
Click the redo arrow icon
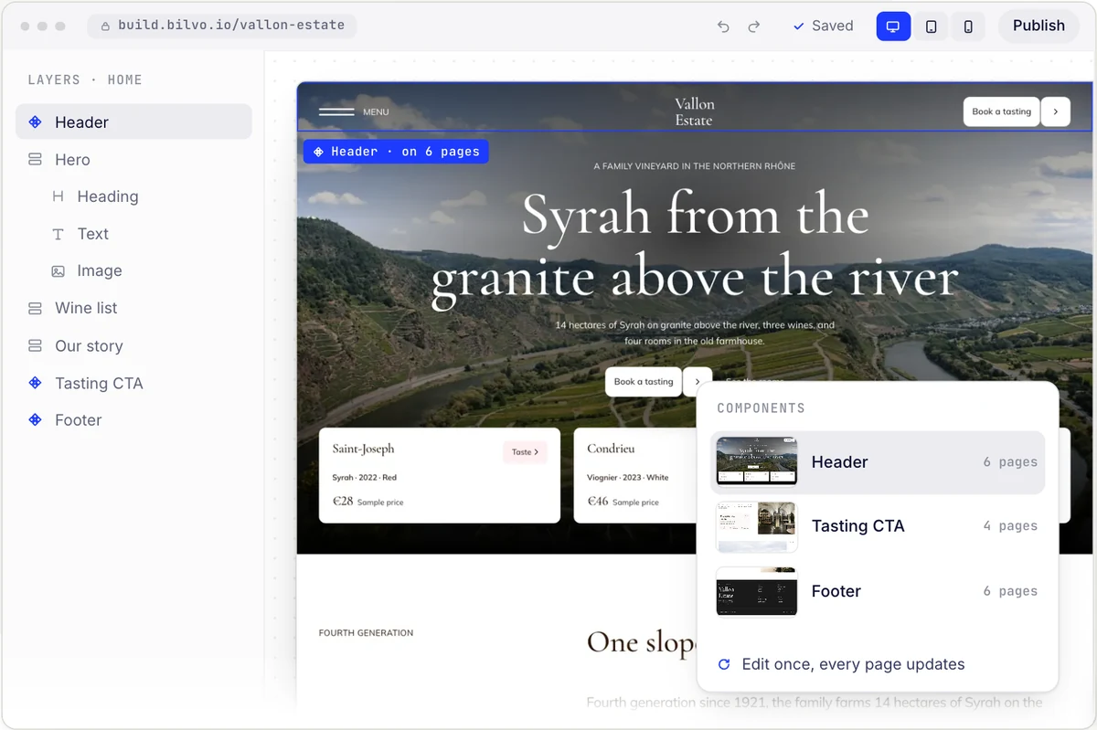tap(754, 26)
